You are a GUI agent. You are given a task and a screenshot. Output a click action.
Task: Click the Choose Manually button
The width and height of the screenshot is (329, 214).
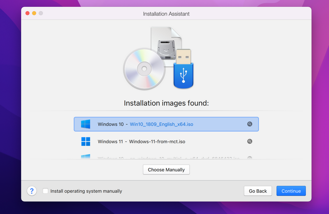(x=166, y=169)
